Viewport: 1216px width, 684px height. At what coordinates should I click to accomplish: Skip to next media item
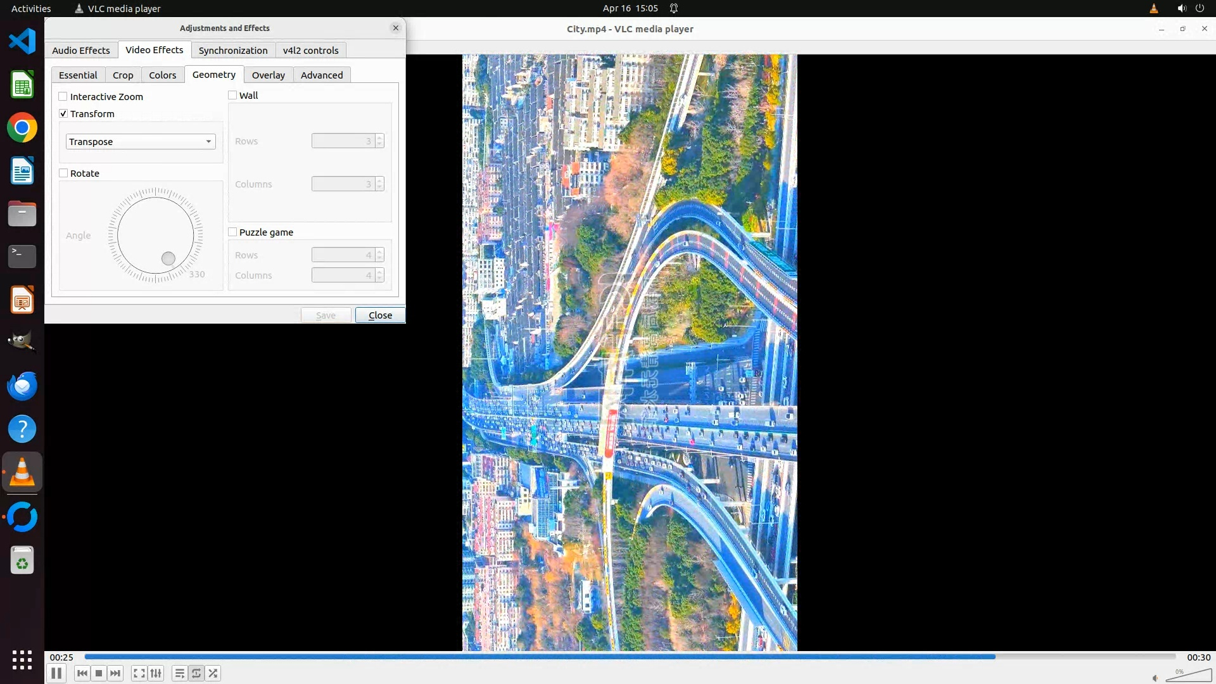115,673
